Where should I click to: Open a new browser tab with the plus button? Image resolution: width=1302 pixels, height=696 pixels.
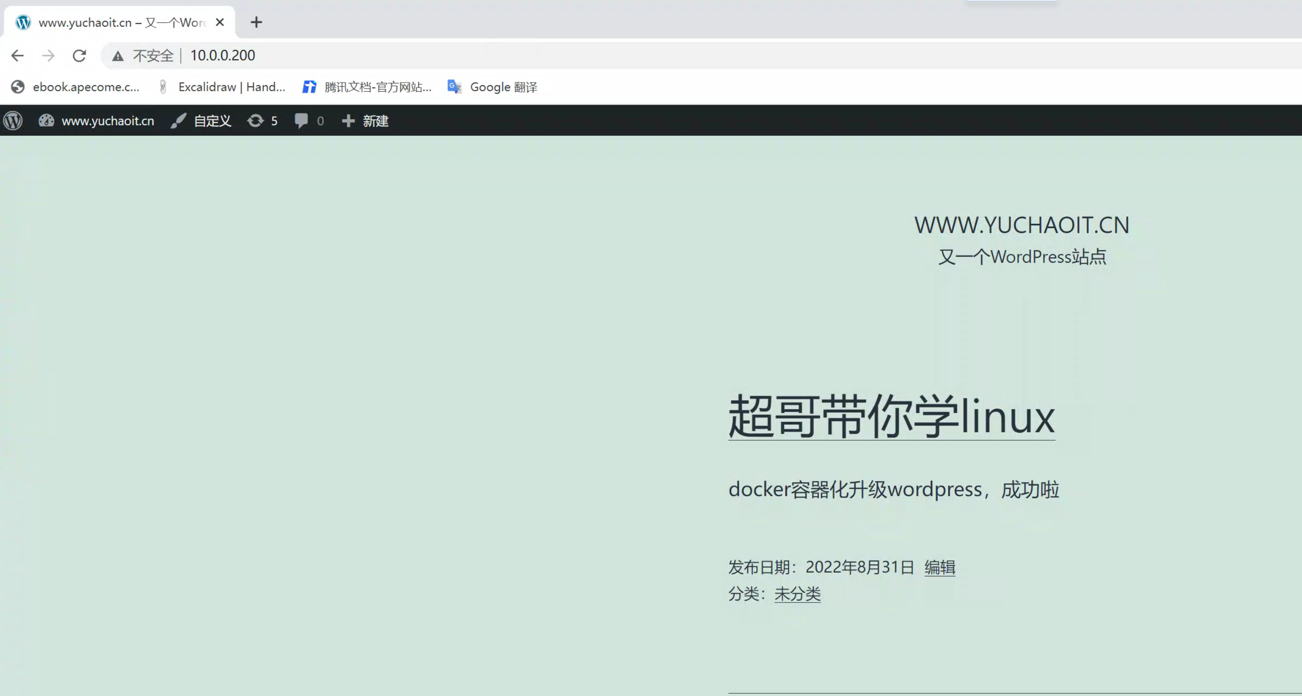click(256, 22)
